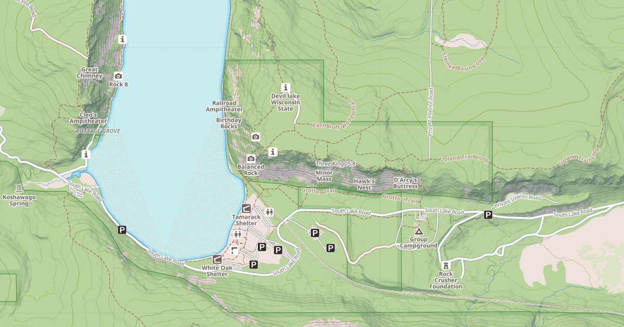Click the Rock Crusher Foundation label

[x=446, y=280]
